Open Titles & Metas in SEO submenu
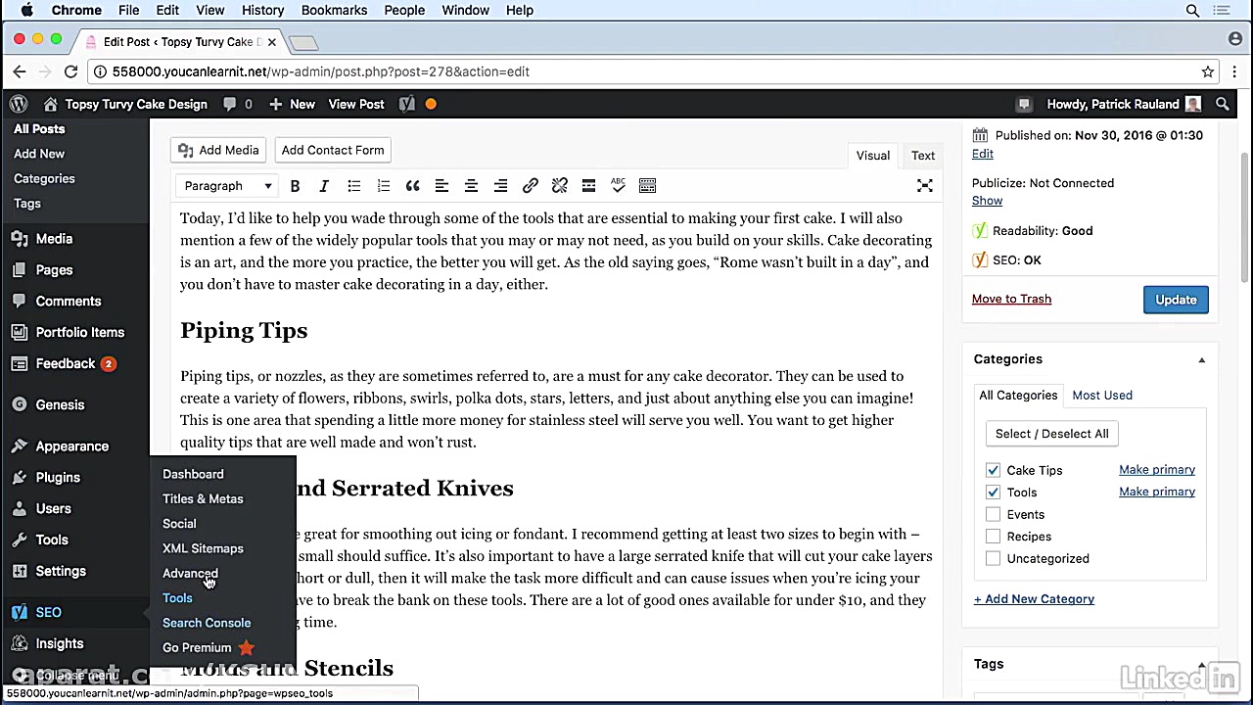Viewport: 1253px width, 705px height. coord(203,499)
